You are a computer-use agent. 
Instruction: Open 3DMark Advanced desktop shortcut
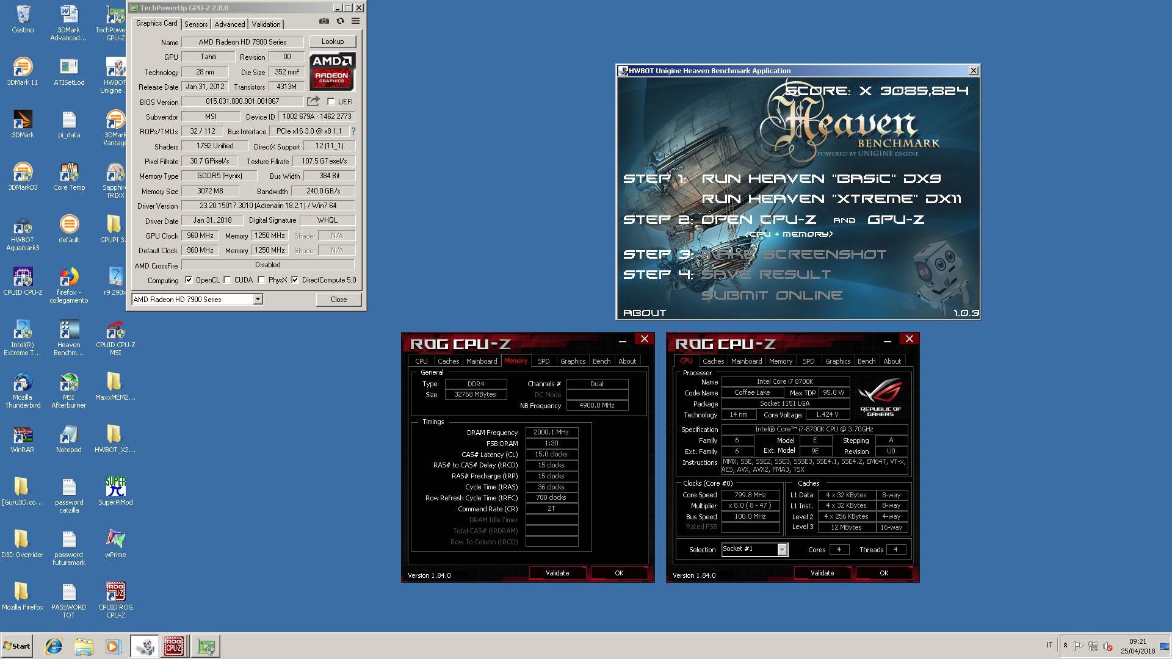coord(68,23)
